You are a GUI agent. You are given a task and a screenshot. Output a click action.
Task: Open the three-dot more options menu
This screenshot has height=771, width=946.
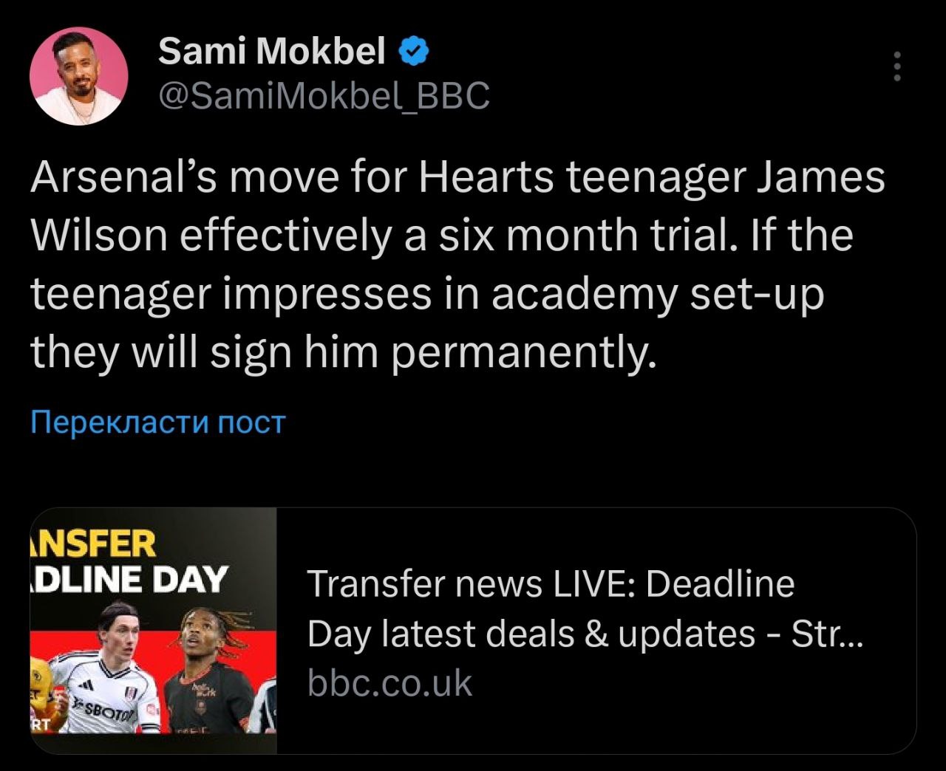point(897,66)
